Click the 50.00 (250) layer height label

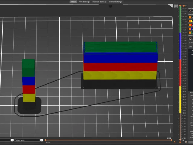click(176, 6)
